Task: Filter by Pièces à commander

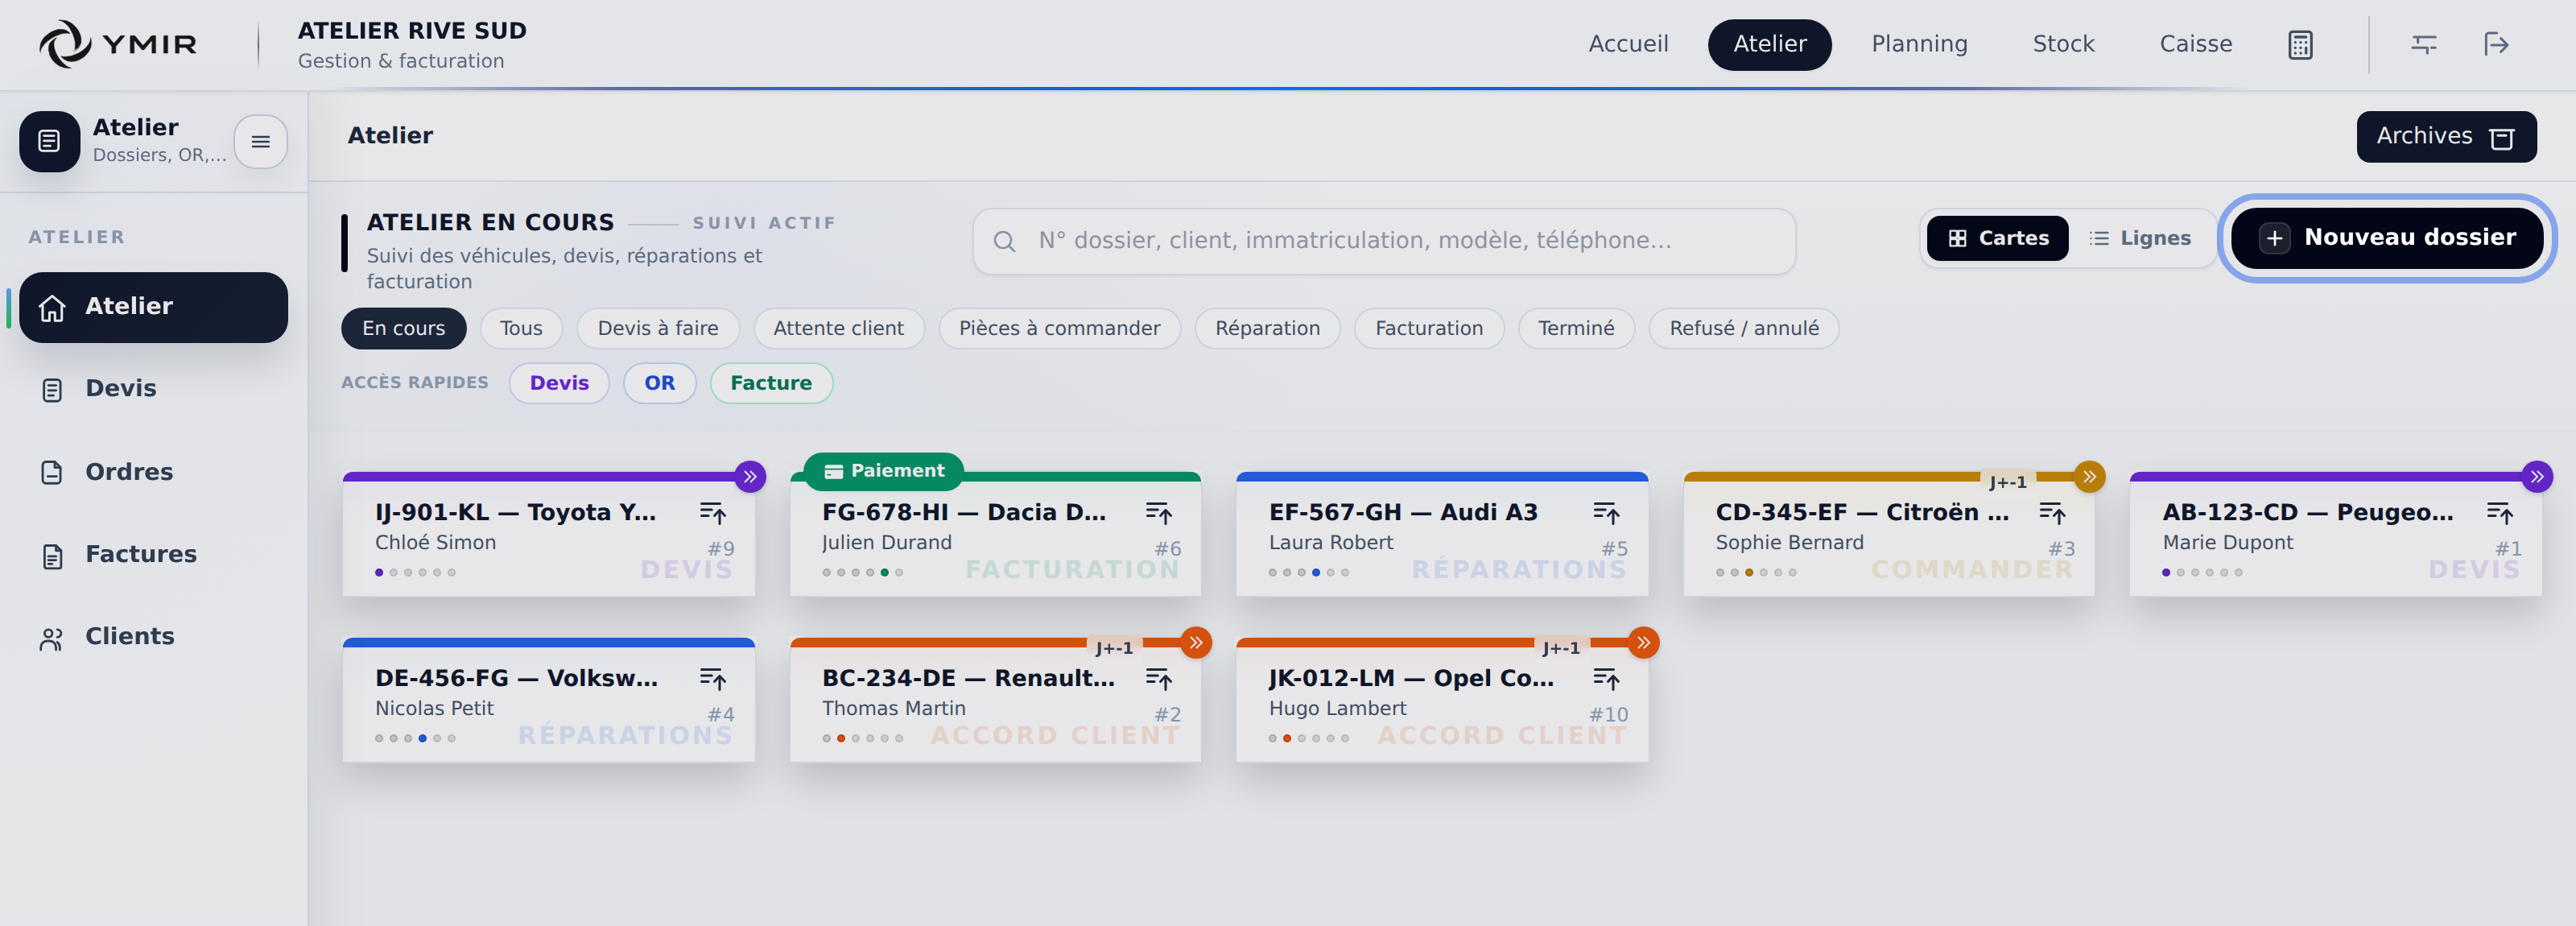Action: pos(1059,328)
